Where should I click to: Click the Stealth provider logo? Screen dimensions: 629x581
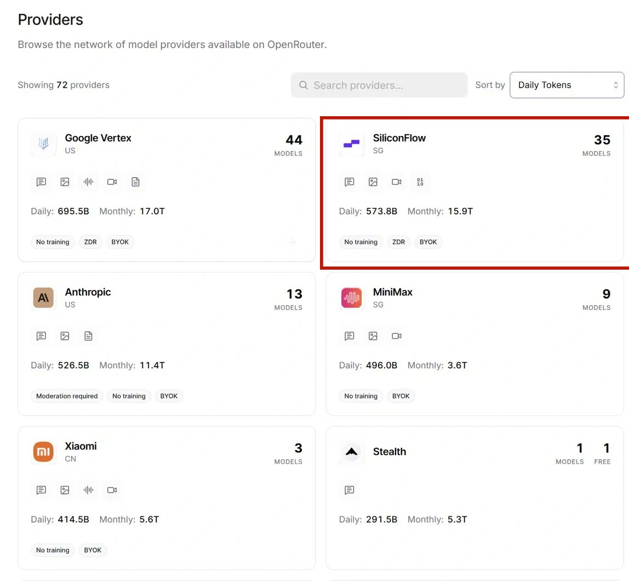click(x=351, y=452)
